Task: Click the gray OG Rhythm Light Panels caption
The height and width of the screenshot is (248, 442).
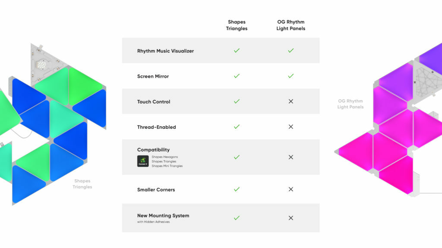Action: (350, 104)
